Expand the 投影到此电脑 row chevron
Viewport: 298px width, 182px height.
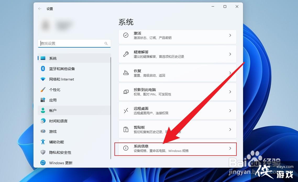coord(230,92)
